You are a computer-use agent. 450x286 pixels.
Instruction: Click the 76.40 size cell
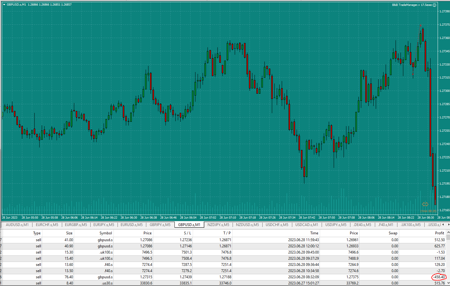coord(69,277)
